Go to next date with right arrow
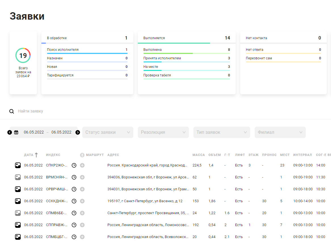The height and width of the screenshot is (244, 331). pos(78,132)
